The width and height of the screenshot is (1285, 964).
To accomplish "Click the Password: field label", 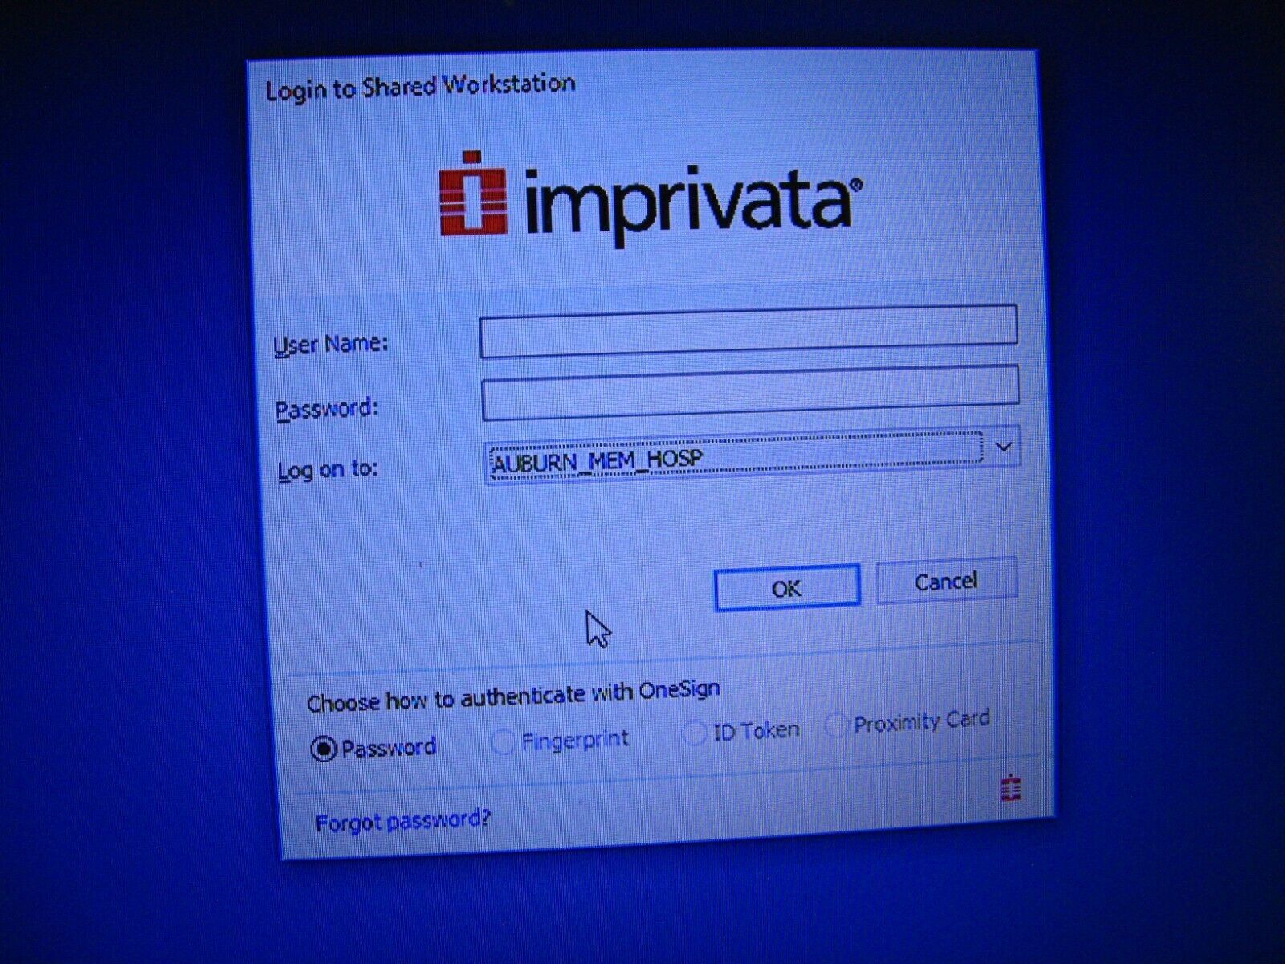I will pos(326,409).
